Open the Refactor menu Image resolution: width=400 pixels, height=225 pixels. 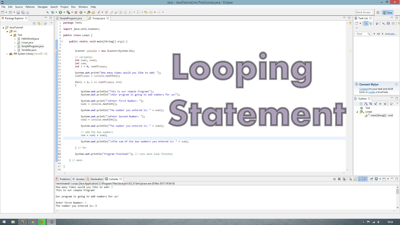point(30,7)
